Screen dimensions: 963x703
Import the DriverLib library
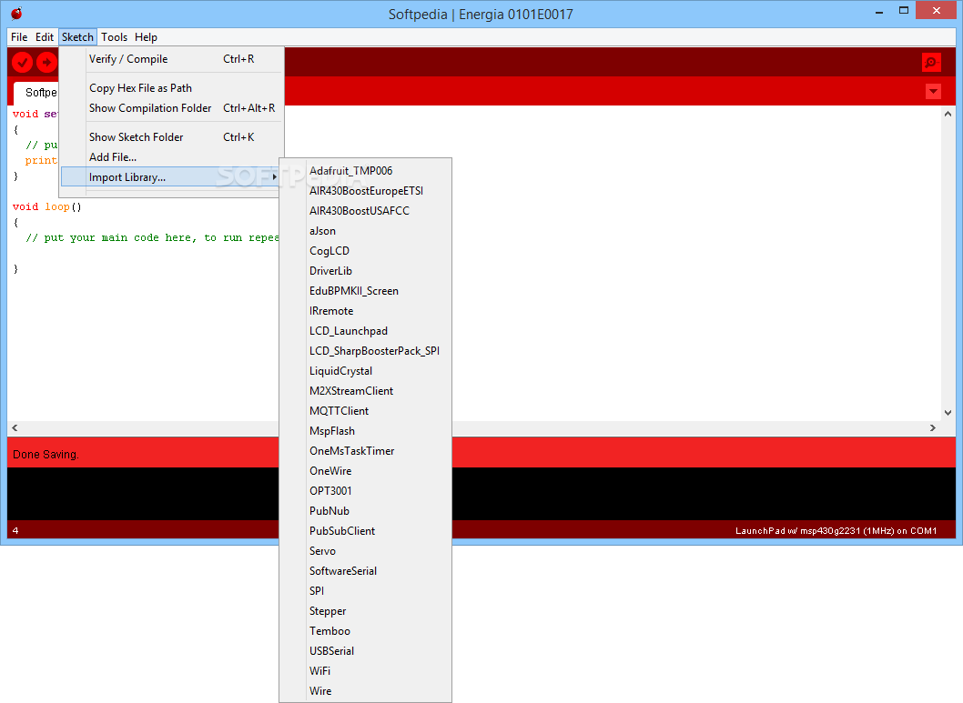pos(365,270)
